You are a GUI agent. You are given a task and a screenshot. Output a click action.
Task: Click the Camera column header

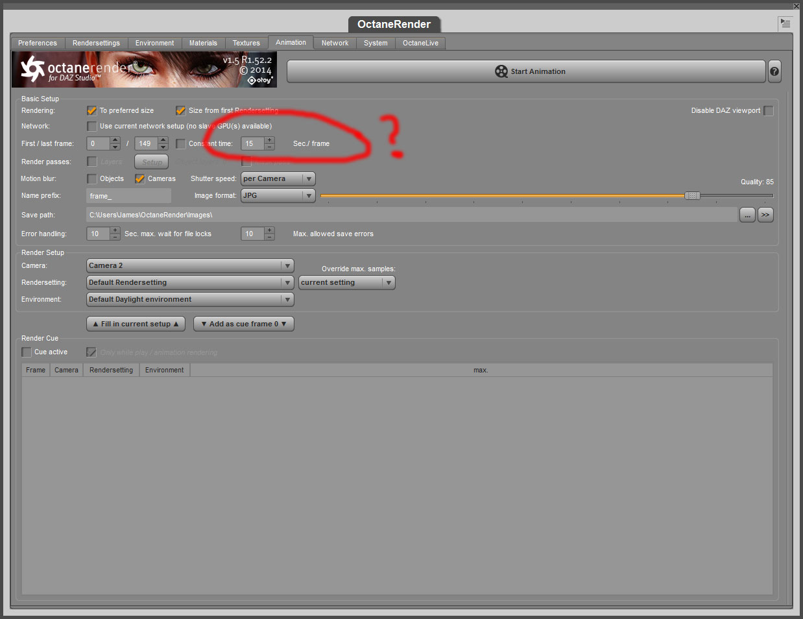pyautogui.click(x=66, y=370)
